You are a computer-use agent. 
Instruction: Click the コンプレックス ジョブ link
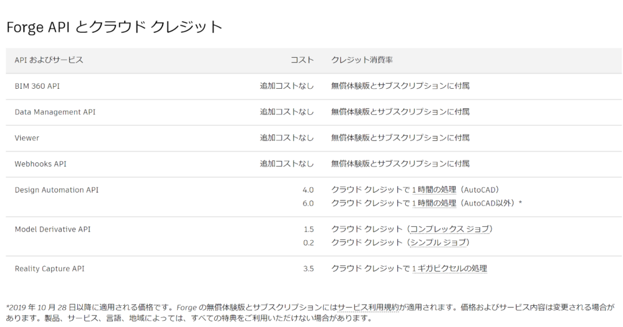pos(450,229)
